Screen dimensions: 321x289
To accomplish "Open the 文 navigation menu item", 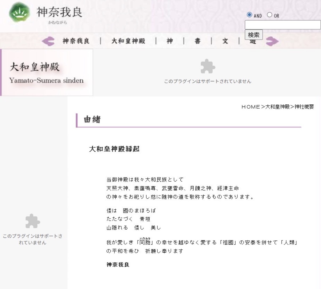I will (225, 41).
